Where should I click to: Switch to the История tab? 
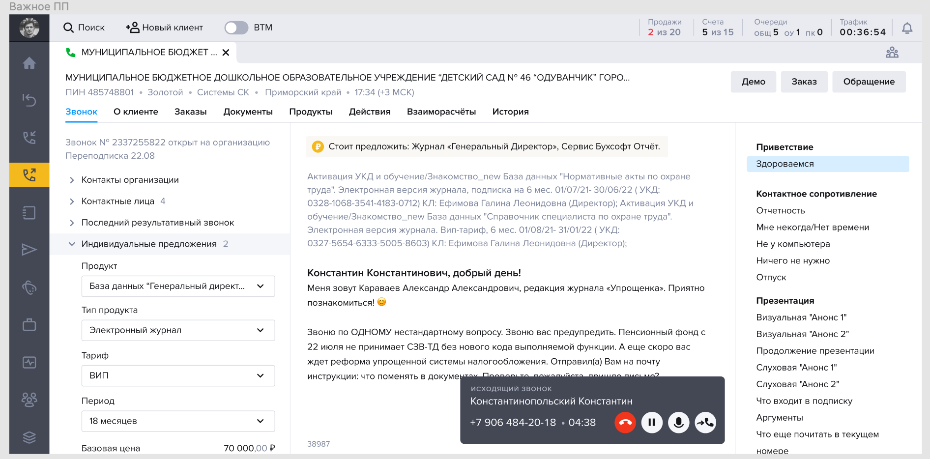coord(510,112)
